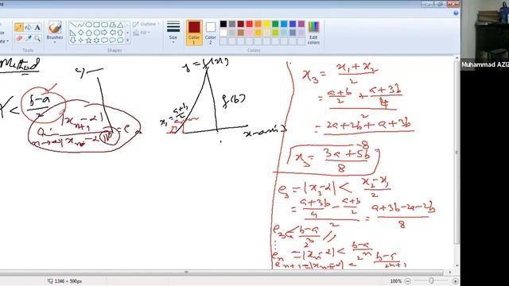The image size is (509, 286).
Task: Expand the Brushes dropdown arrow
Action: (x=55, y=42)
